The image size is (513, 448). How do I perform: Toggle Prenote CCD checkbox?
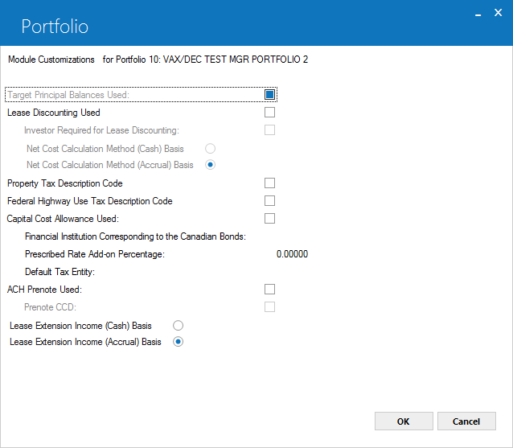coord(269,307)
